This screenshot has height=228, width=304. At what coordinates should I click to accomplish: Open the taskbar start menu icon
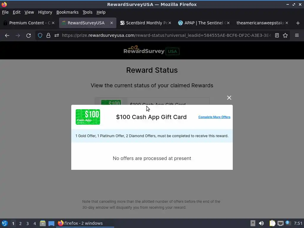pos(5,223)
